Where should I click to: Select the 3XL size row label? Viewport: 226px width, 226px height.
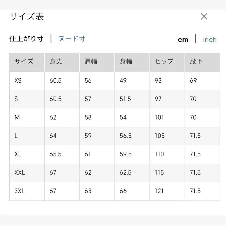(x=19, y=191)
